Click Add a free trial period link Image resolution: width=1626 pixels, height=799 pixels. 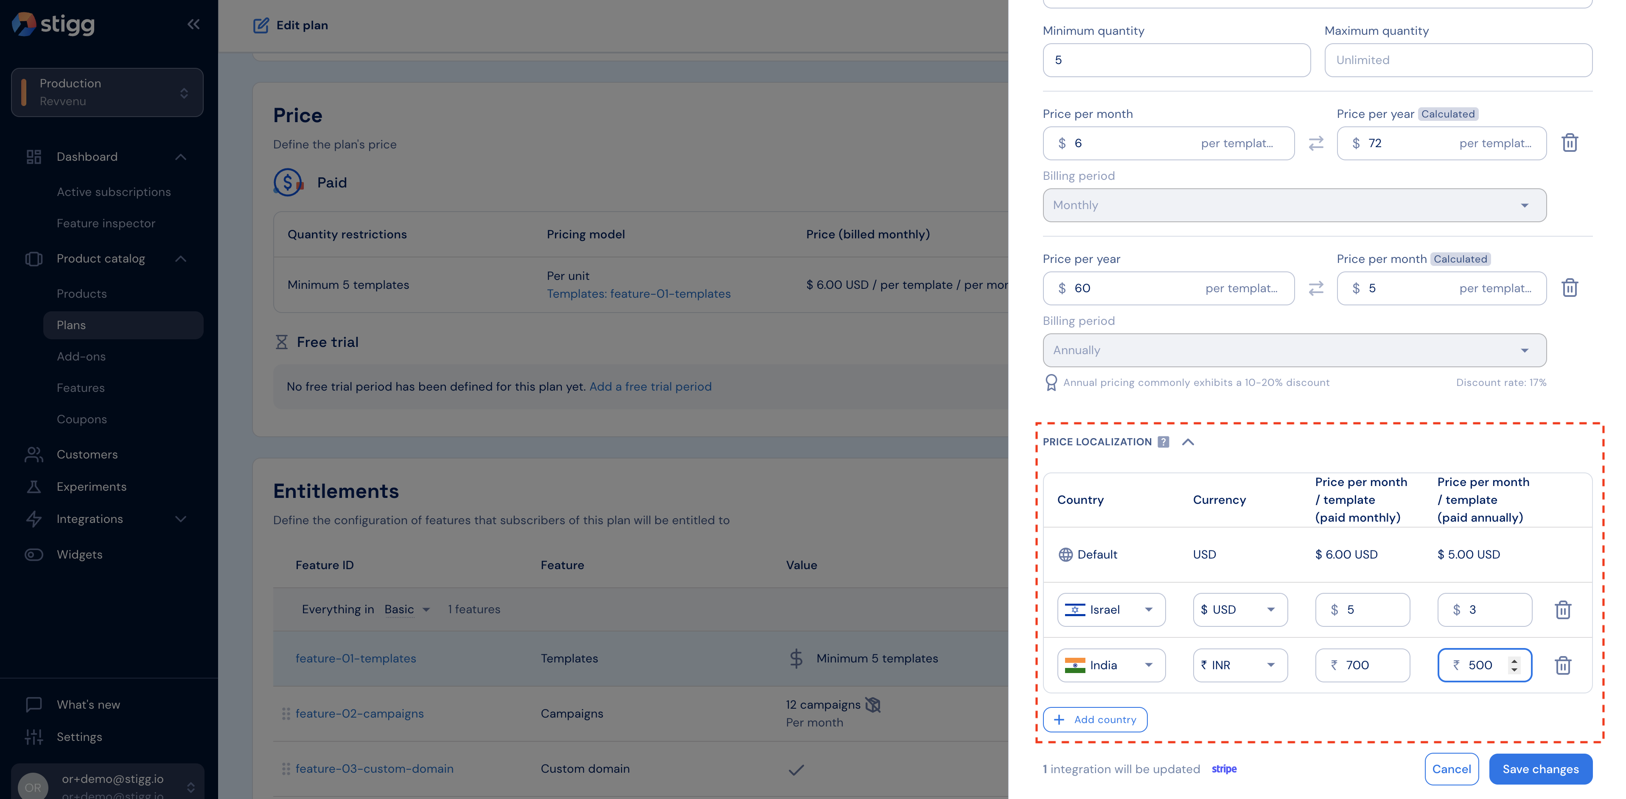point(650,386)
